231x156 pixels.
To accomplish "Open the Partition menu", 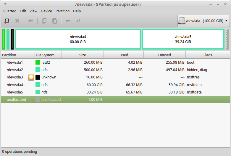I will coord(62,11).
